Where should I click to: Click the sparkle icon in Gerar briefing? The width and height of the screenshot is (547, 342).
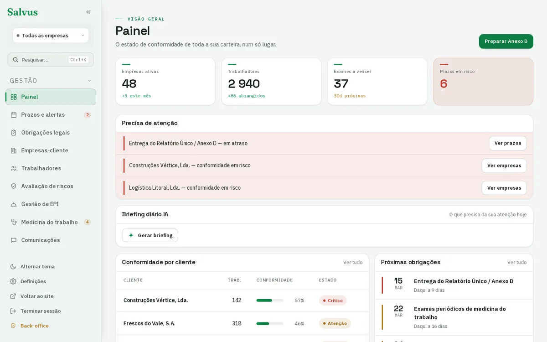[x=131, y=235]
